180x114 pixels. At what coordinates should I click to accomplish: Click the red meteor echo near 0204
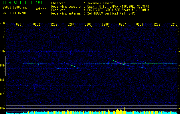pyautogui.click(x=68, y=64)
